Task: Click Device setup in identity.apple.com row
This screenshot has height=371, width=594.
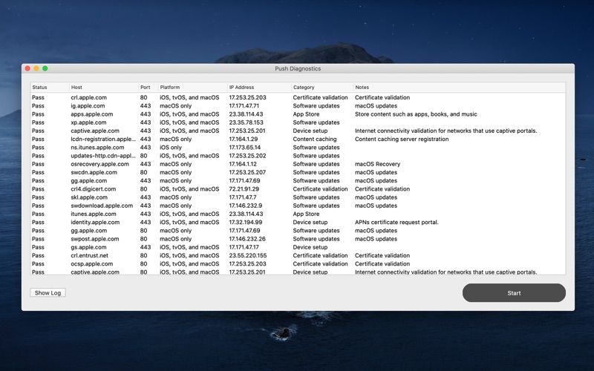Action: (x=310, y=222)
